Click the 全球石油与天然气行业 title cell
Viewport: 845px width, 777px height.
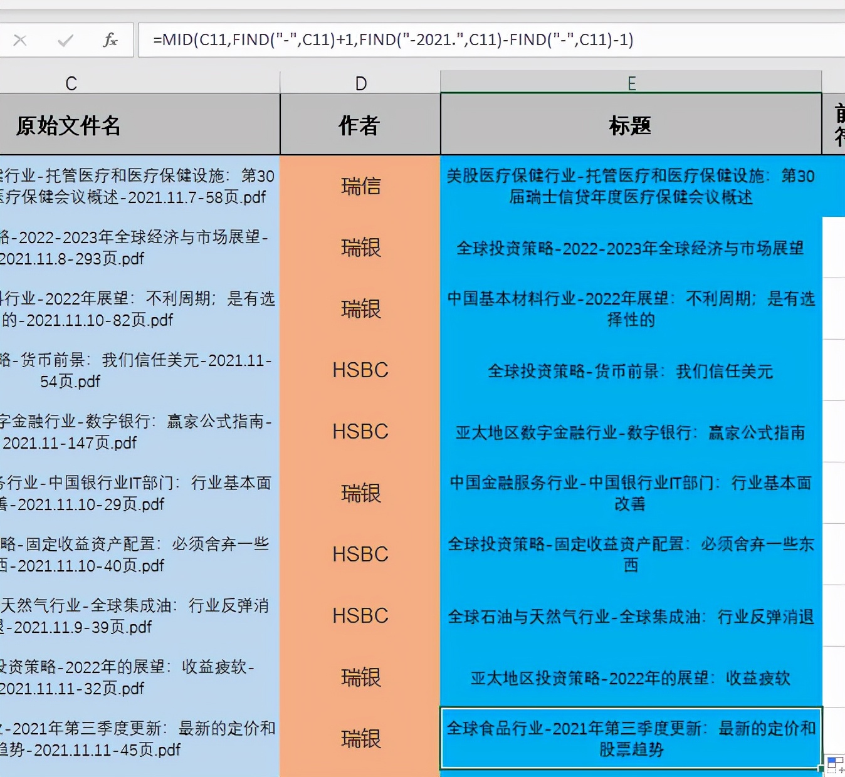click(631, 617)
